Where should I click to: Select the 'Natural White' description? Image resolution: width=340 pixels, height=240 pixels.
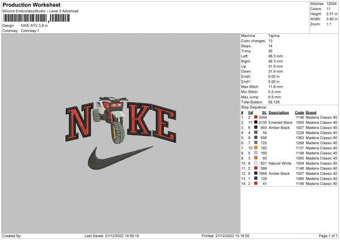(x=280, y=163)
